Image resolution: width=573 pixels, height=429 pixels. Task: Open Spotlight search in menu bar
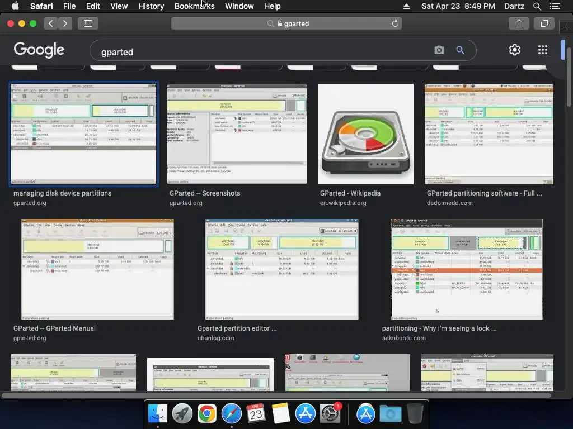[x=537, y=6]
